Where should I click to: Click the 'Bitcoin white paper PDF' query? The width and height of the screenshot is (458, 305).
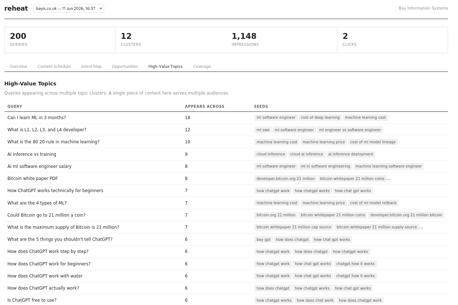[32, 179]
